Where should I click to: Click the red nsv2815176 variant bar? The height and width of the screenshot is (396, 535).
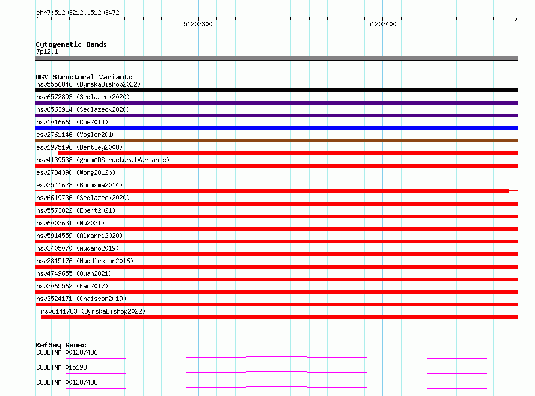[277, 267]
